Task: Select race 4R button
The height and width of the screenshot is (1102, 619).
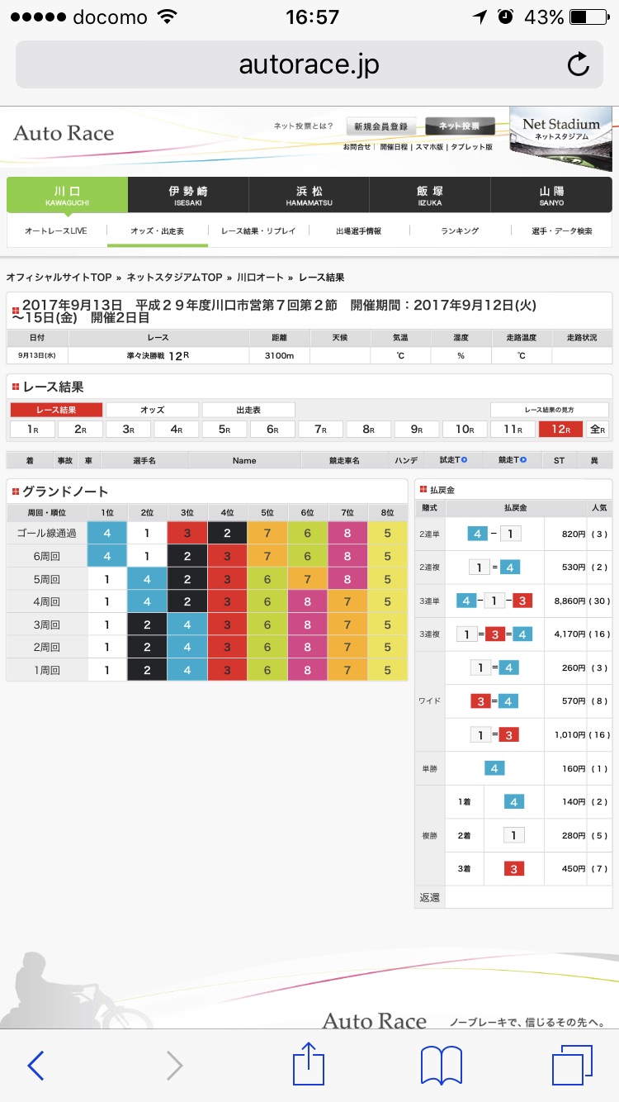Action: (x=177, y=430)
